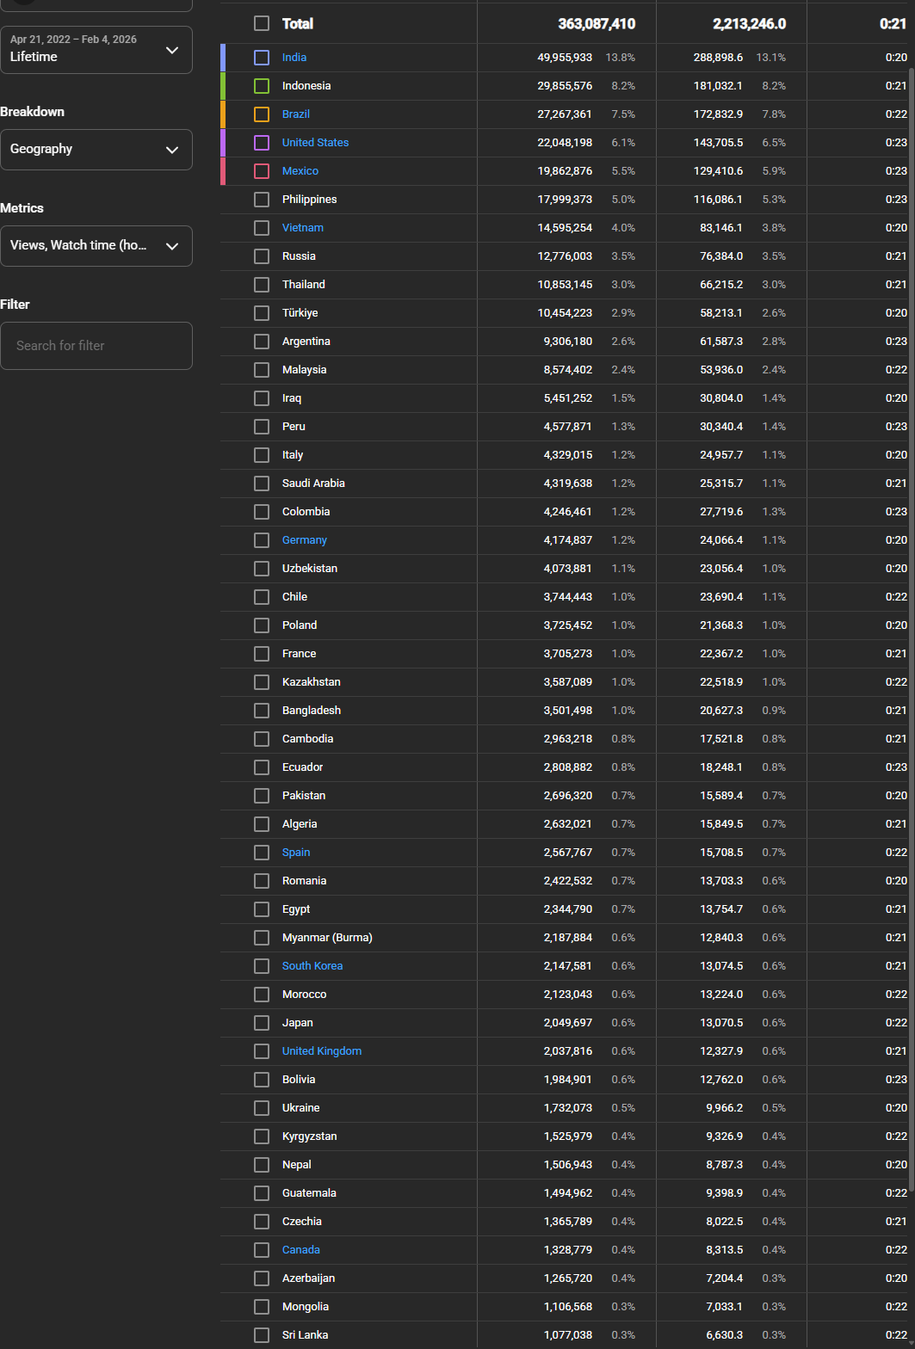This screenshot has width=915, height=1349.
Task: Click the Search for filter field
Action: pyautogui.click(x=96, y=346)
